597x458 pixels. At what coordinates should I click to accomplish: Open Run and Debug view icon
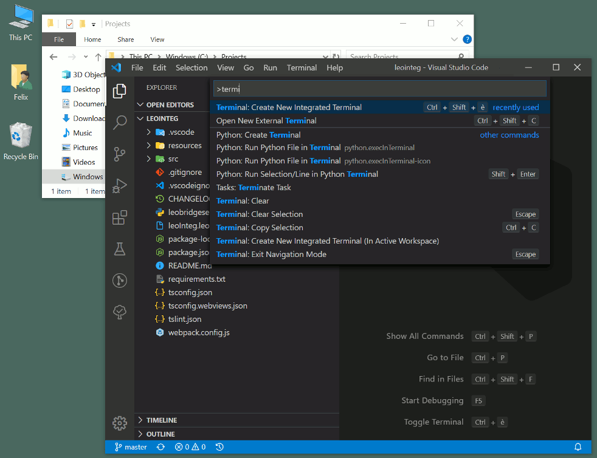click(x=120, y=186)
